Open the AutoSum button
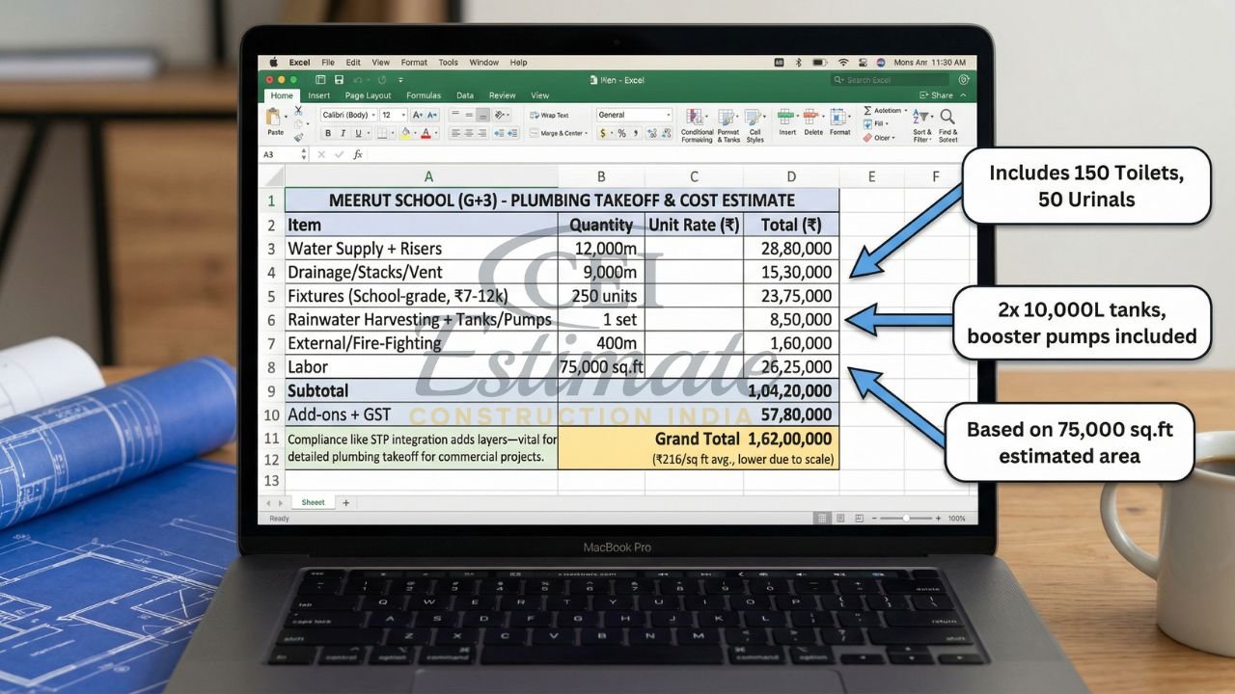1235x694 pixels. point(884,111)
